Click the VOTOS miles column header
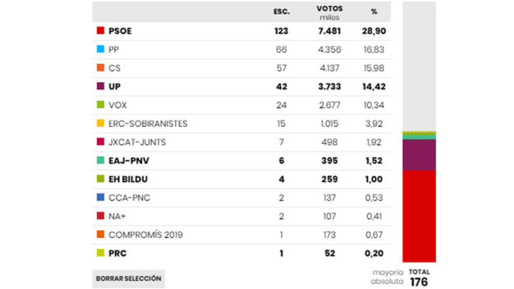The image size is (514, 289). click(330, 13)
